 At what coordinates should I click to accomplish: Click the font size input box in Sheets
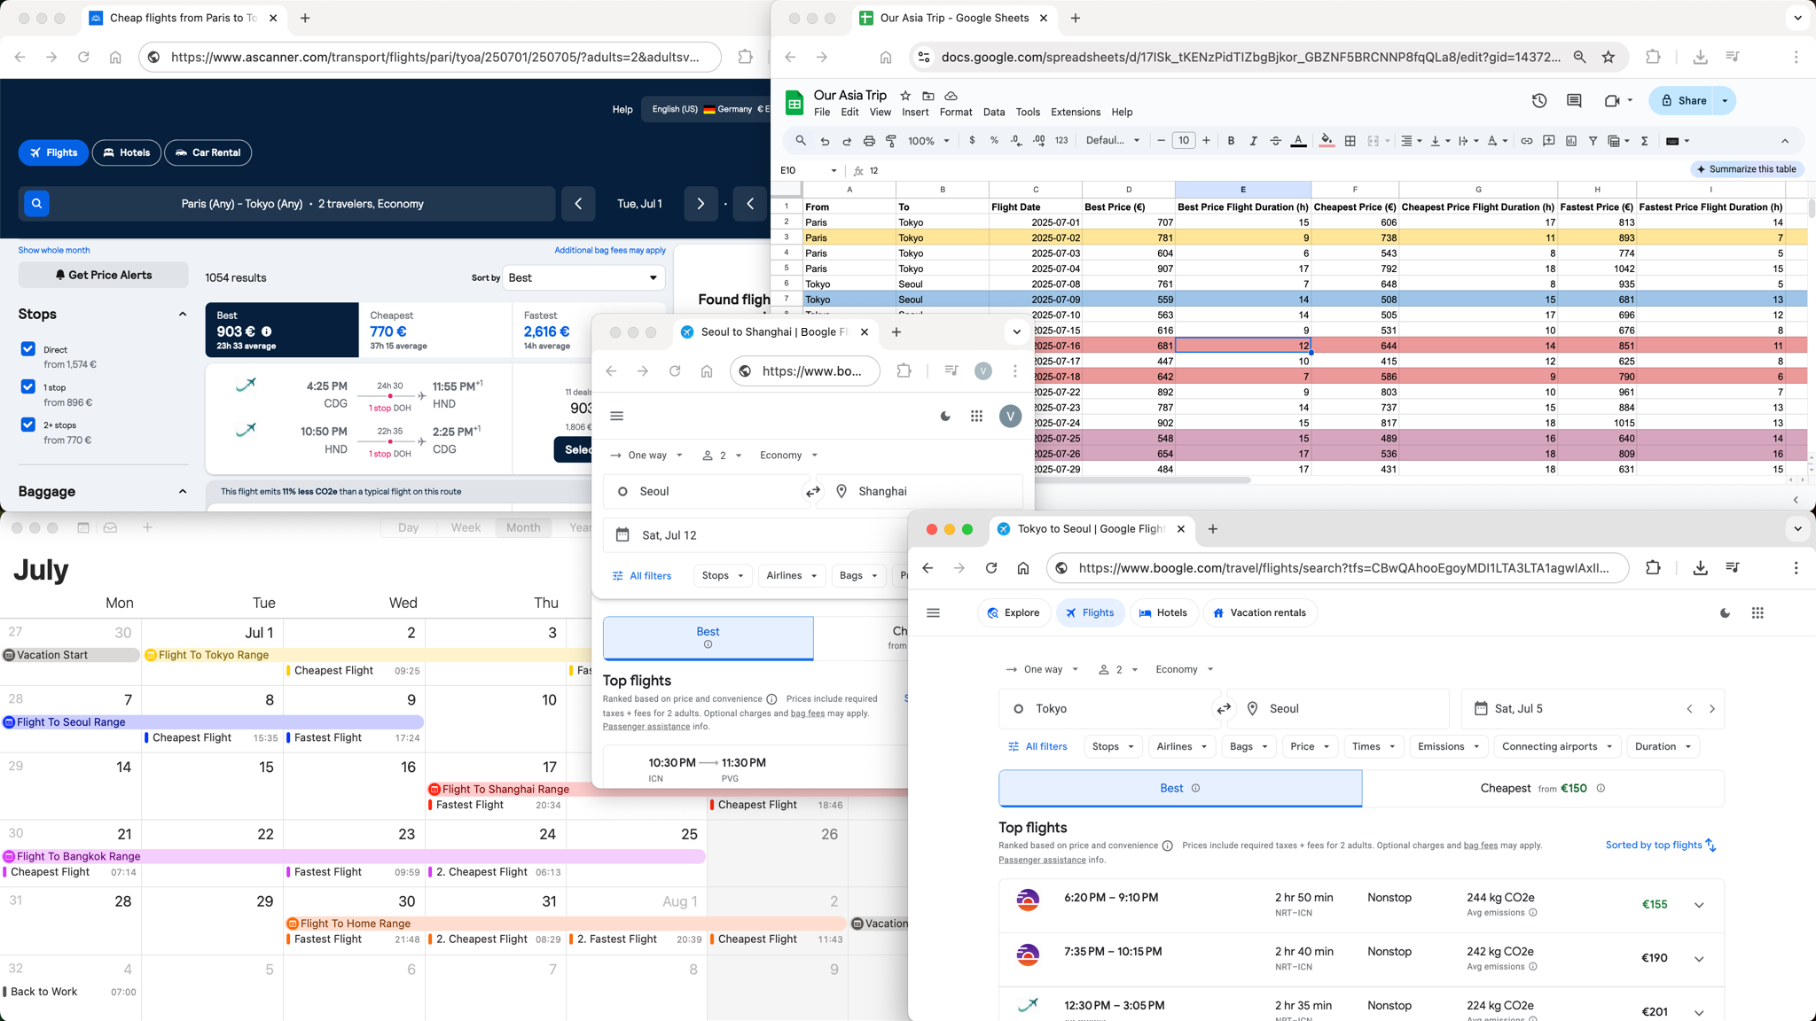tap(1184, 141)
